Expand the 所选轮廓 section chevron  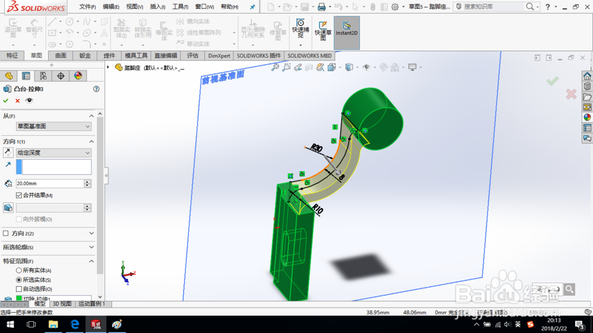91,247
